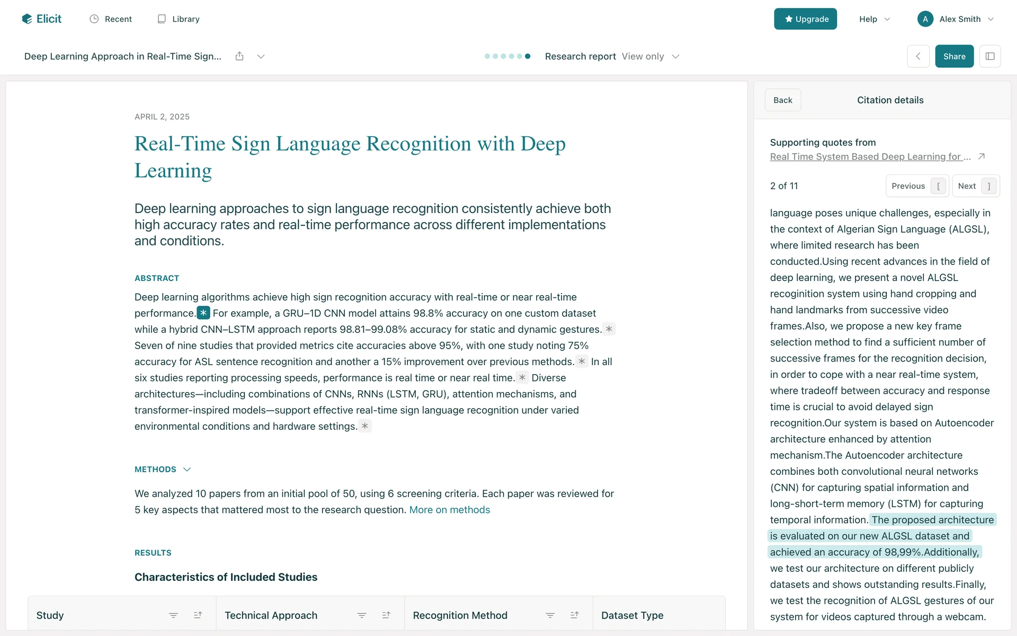Open external link arrow for source paper
Viewport: 1017px width, 636px height.
[981, 156]
